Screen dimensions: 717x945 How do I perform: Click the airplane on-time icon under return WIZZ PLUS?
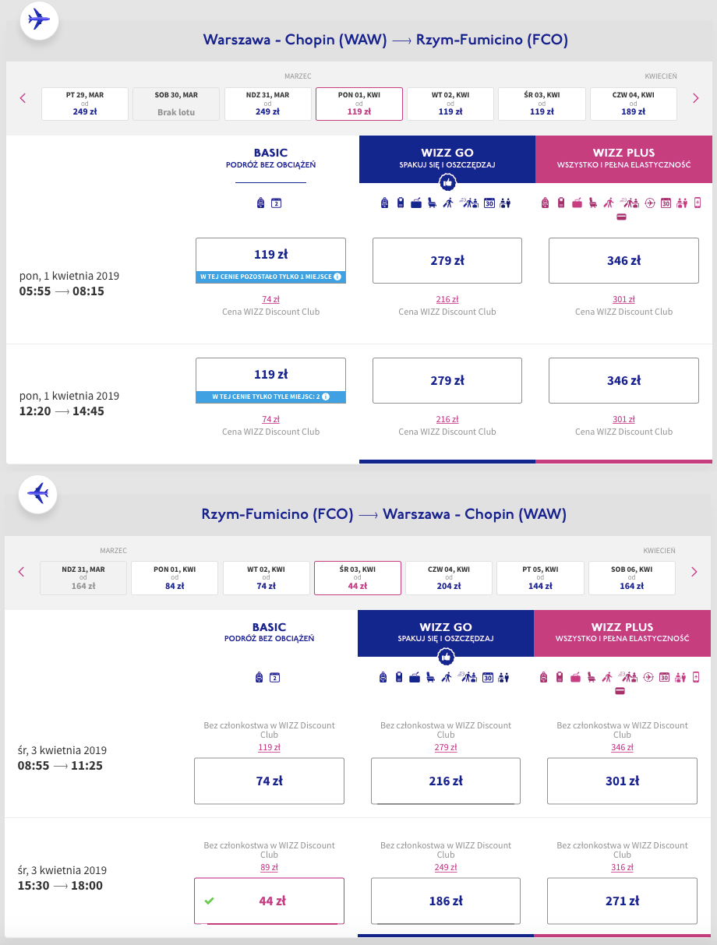tap(648, 678)
